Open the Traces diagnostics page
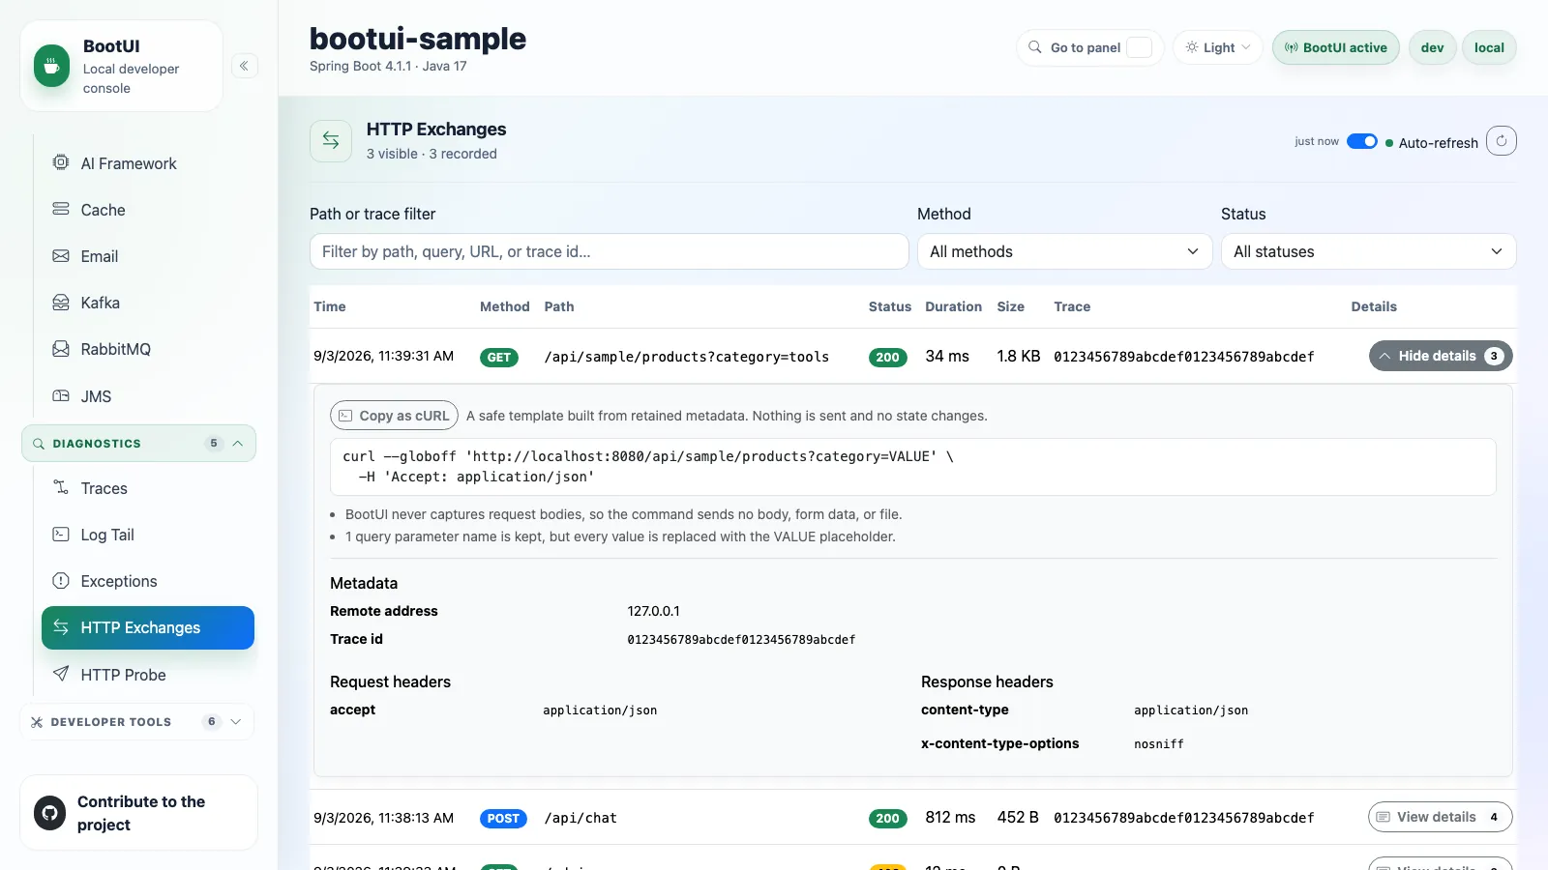The width and height of the screenshot is (1548, 870). point(147,488)
